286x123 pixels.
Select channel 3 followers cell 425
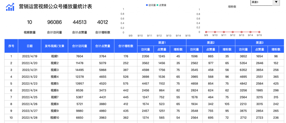[x=276, y=83]
